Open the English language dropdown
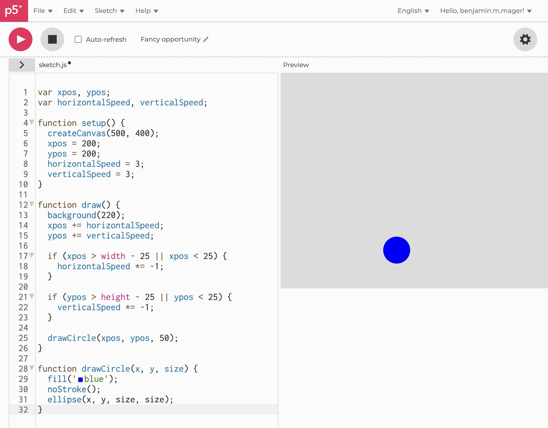This screenshot has width=548, height=428. pos(413,11)
